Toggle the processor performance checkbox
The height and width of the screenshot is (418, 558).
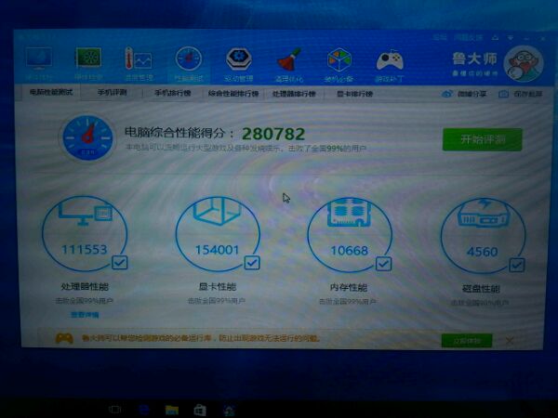click(120, 263)
